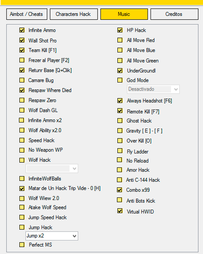Open the Aimbot / Cheats tab
The width and height of the screenshot is (203, 254).
click(x=27, y=14)
